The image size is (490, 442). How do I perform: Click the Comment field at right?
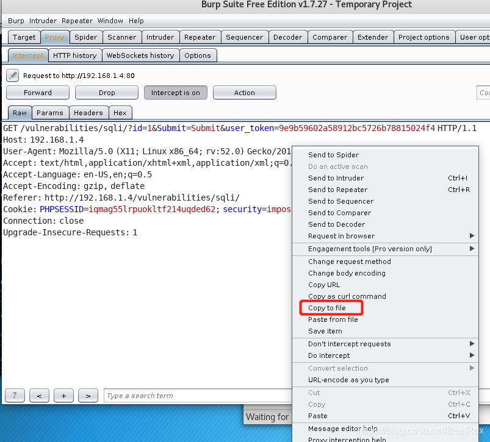(483, 93)
